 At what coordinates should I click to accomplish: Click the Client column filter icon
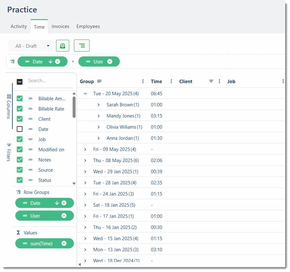211,81
